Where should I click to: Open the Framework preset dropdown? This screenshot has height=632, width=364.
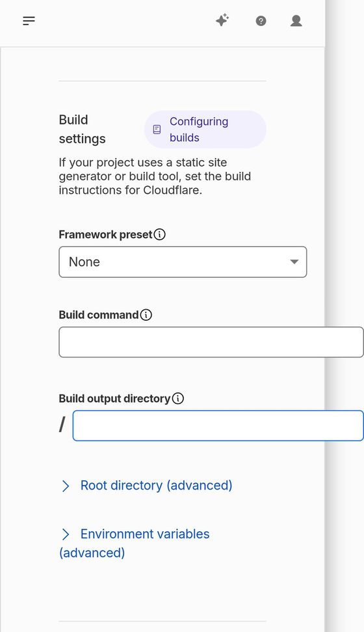pyautogui.click(x=183, y=262)
